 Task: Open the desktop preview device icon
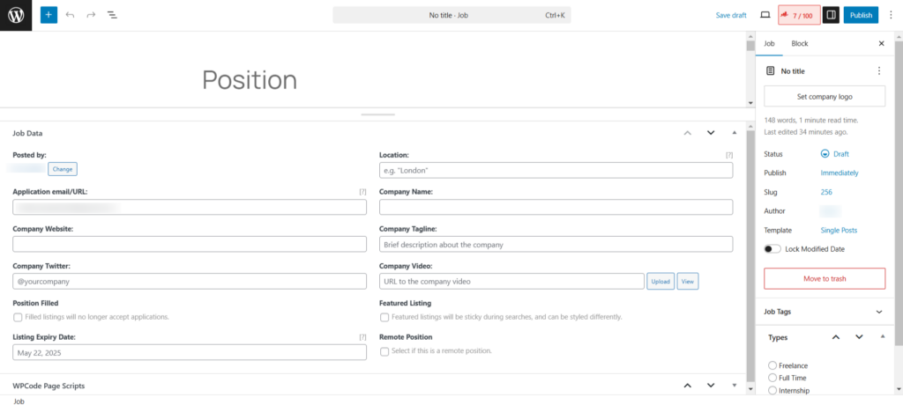[765, 16]
